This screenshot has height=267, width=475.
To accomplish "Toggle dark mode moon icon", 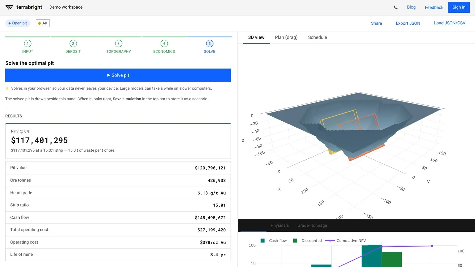I will 396,7.
